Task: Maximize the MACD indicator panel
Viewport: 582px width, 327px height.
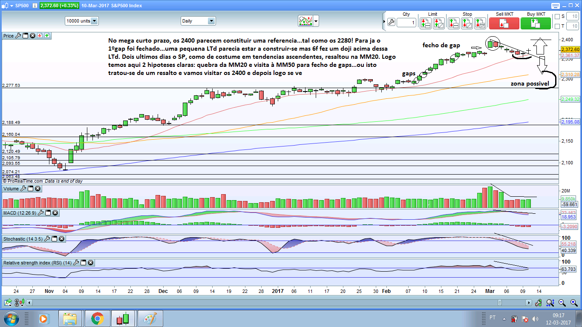Action: click(48, 212)
